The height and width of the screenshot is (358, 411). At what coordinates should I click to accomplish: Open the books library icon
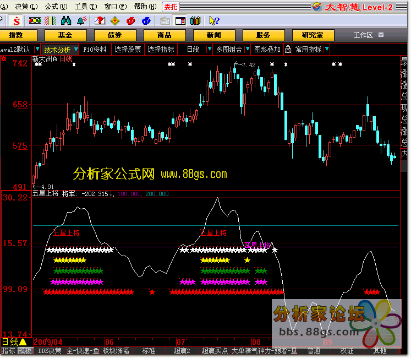pos(195,20)
